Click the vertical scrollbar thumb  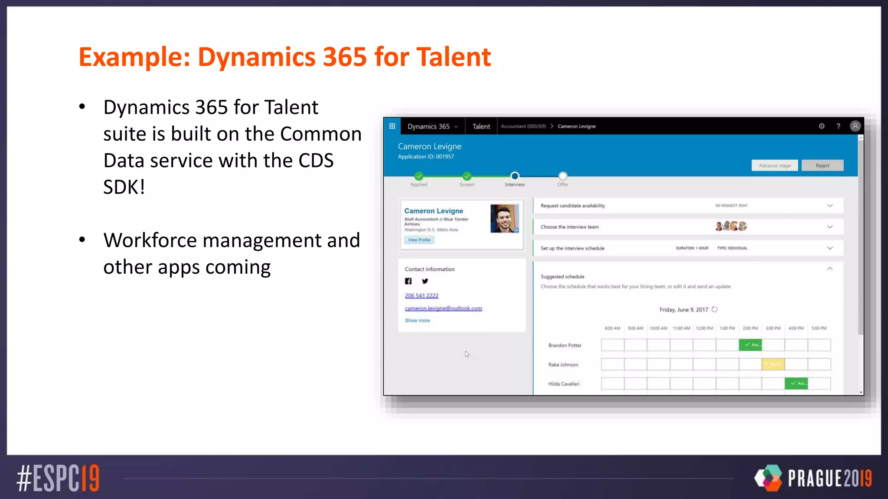coord(860,237)
